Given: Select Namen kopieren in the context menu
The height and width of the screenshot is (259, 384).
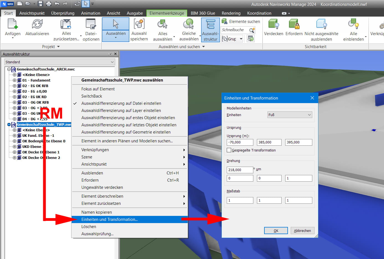Looking at the screenshot, I should tap(130, 212).
